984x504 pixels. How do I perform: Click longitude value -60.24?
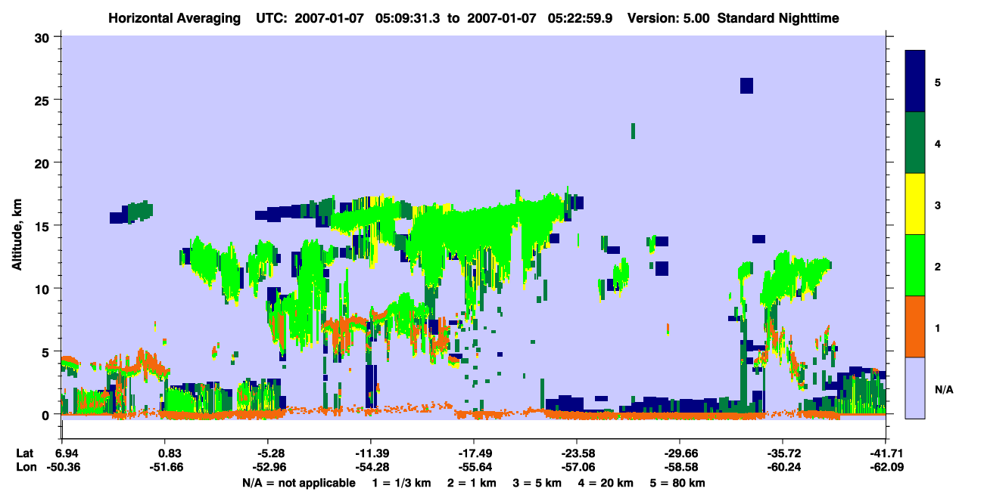tap(783, 467)
